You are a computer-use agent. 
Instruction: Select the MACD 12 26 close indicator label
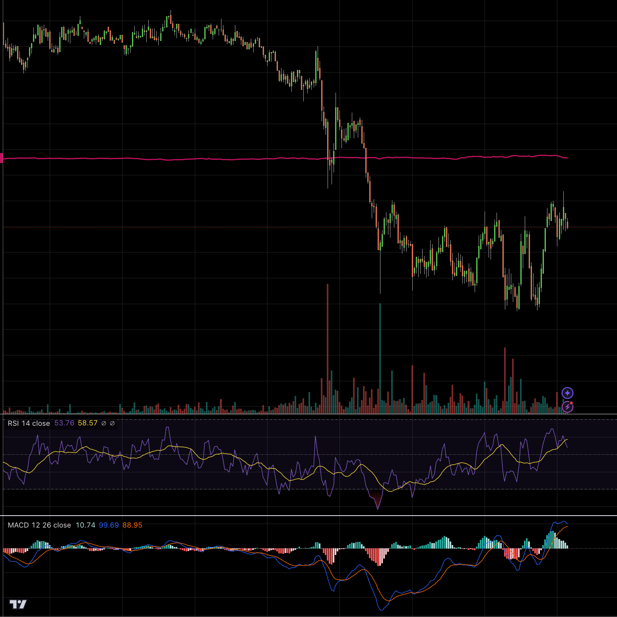[x=39, y=525]
